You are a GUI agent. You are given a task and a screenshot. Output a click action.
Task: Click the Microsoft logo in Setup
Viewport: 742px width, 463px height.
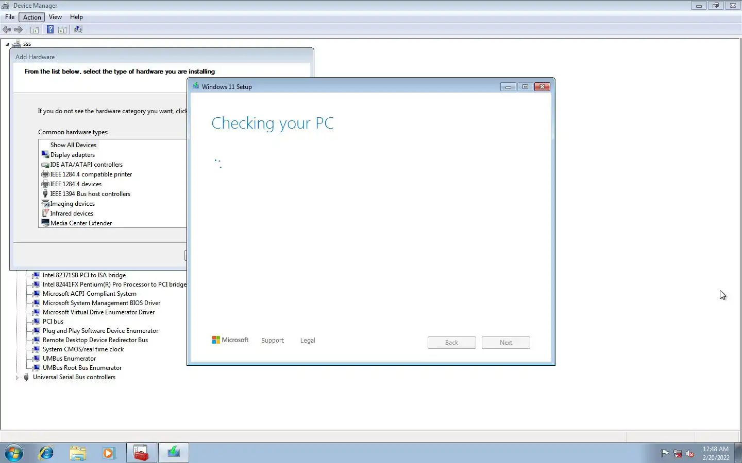(x=230, y=340)
